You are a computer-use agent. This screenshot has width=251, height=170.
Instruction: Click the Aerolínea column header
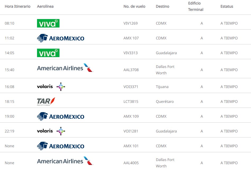tap(45, 6)
